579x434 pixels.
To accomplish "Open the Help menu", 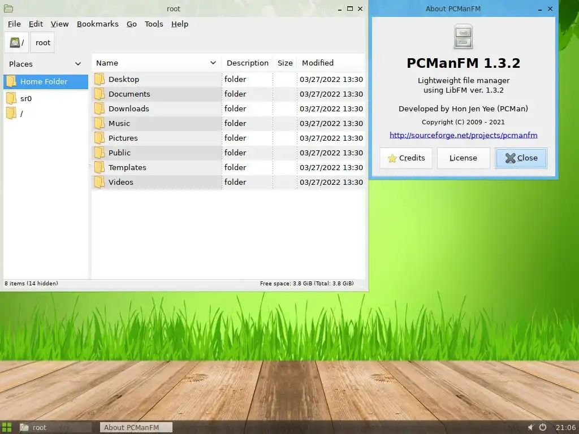I will pos(180,24).
